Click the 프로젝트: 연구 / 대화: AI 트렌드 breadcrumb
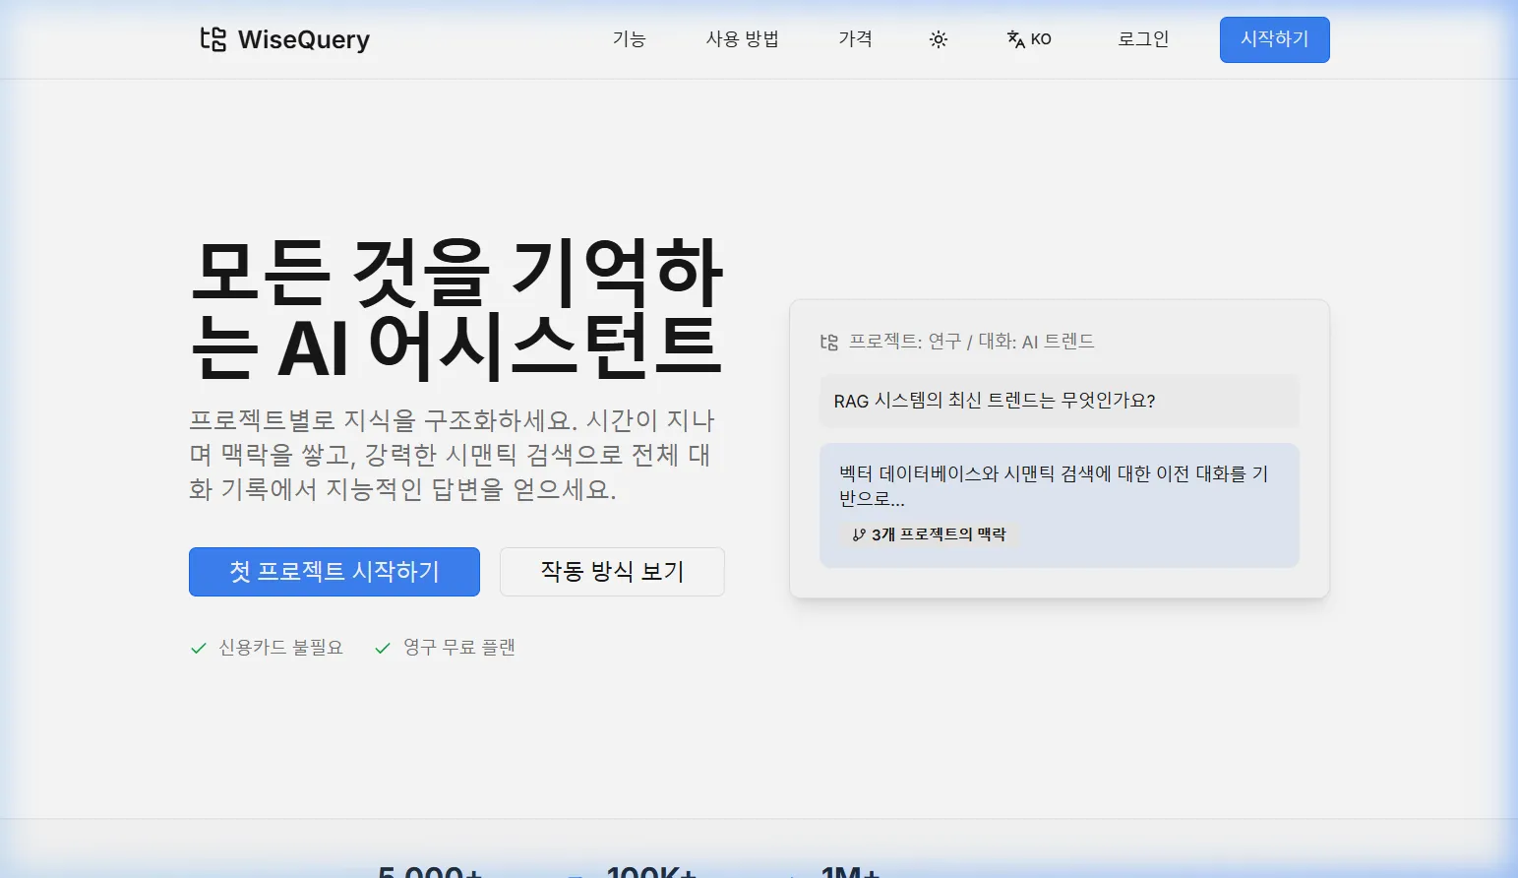This screenshot has width=1518, height=878. [971, 342]
